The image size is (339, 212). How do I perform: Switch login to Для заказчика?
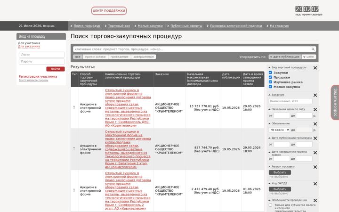29,46
